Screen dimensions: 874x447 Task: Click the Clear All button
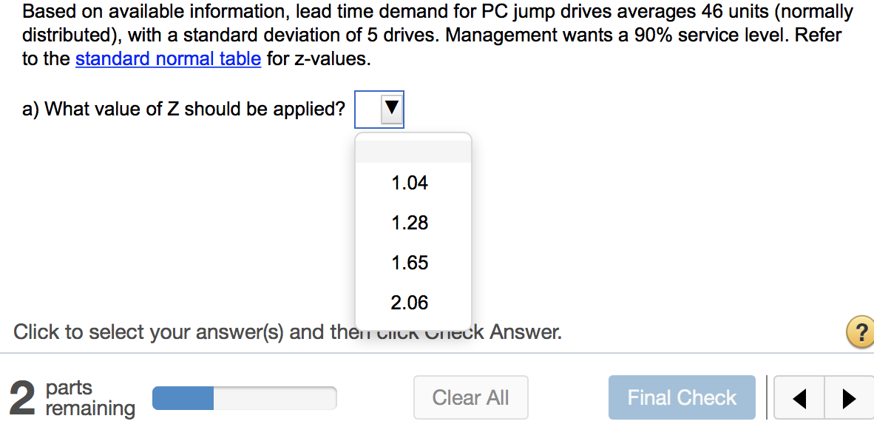pyautogui.click(x=470, y=397)
